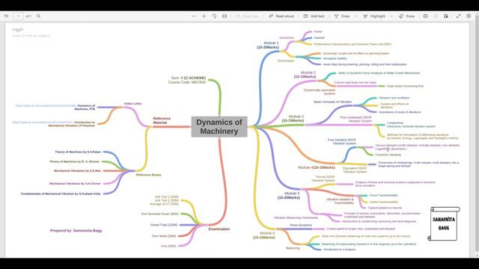Click the page number input field
The height and width of the screenshot is (269, 479).
click(18, 16)
